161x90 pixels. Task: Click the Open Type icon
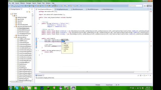pyautogui.click(x=45, y=6)
